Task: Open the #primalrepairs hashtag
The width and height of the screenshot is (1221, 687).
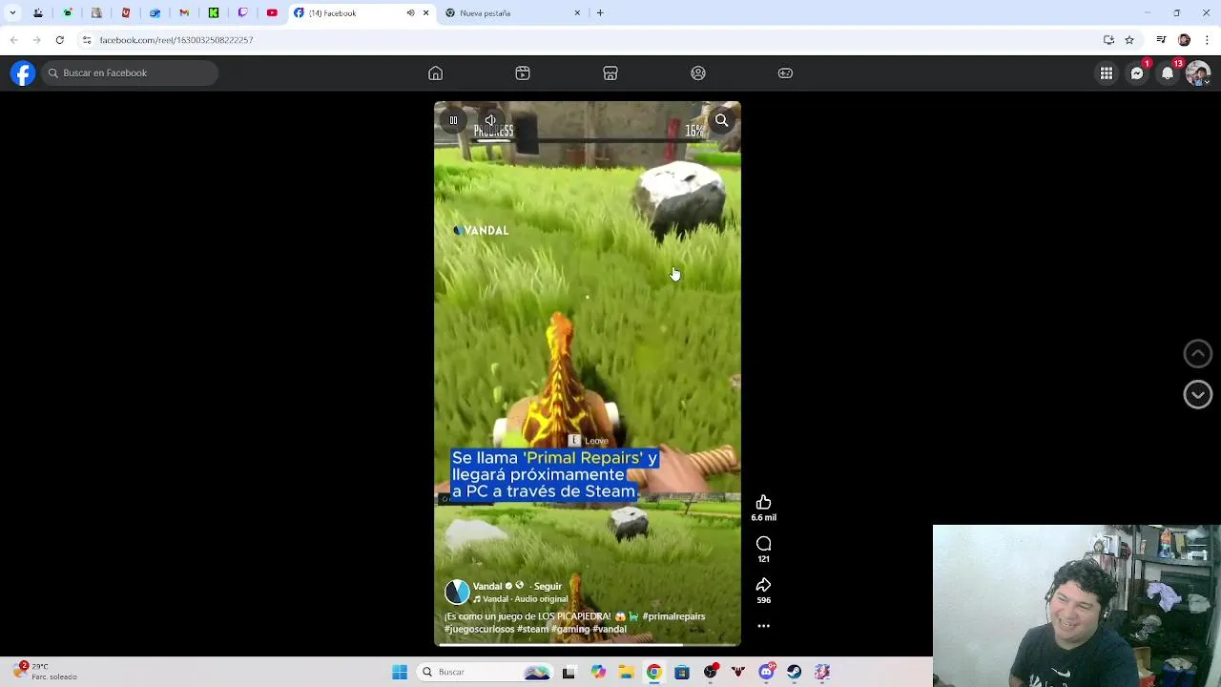Action: [x=673, y=616]
